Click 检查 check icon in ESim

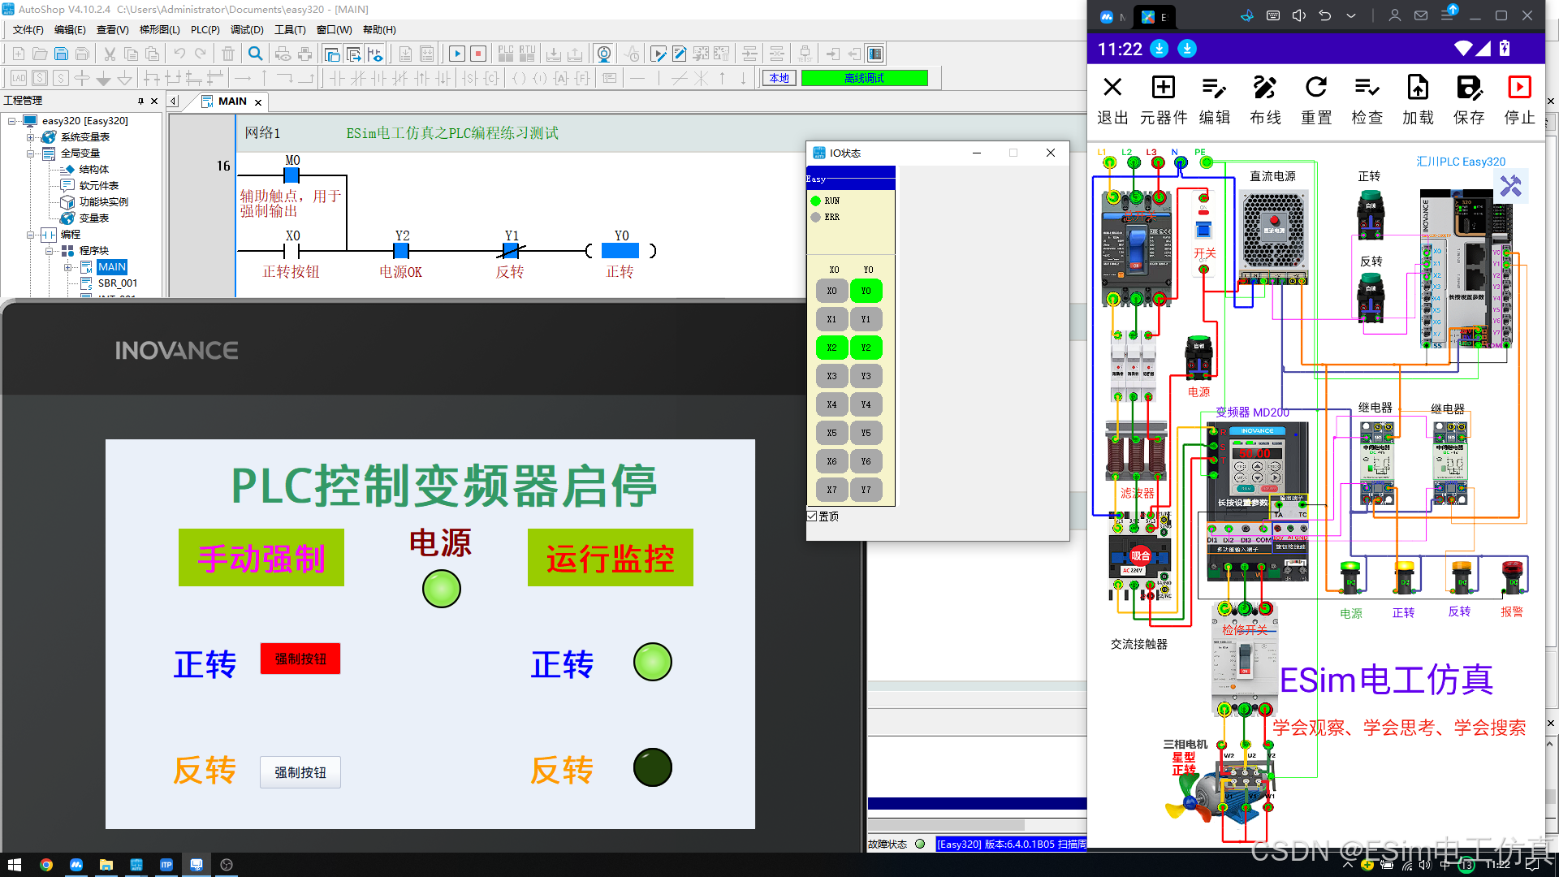(x=1367, y=100)
